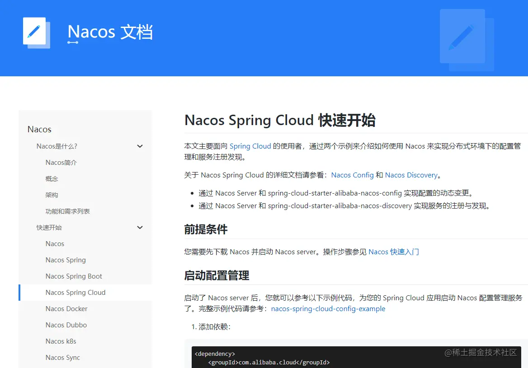Collapse the Nacos是什么? section chevron
The image size is (528, 368).
(140, 146)
